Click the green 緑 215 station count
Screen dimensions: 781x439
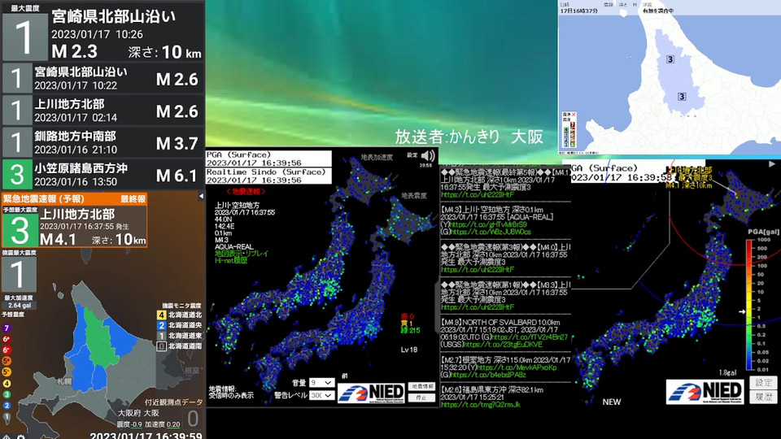(x=410, y=331)
